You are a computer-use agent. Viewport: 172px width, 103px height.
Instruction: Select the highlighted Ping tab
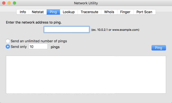[53, 12]
